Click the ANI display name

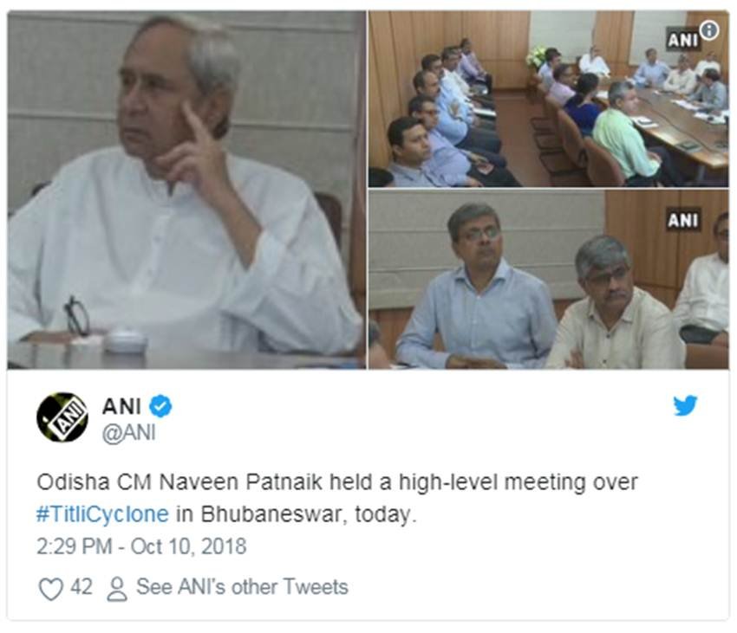[121, 406]
